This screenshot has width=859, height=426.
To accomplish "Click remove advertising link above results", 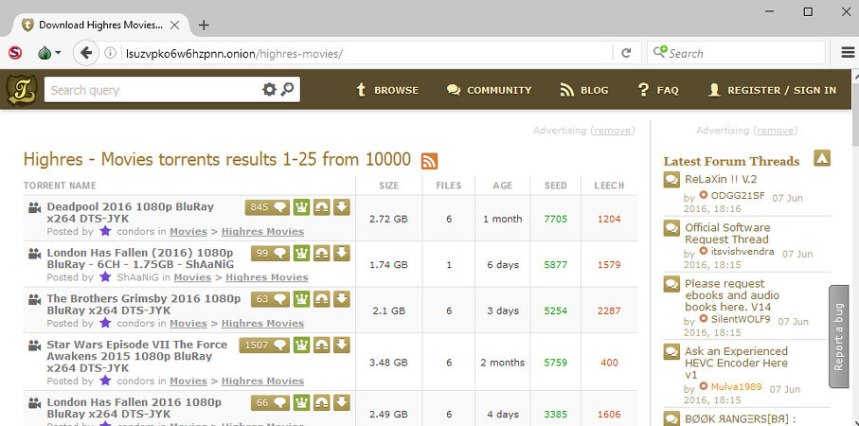I will point(614,131).
